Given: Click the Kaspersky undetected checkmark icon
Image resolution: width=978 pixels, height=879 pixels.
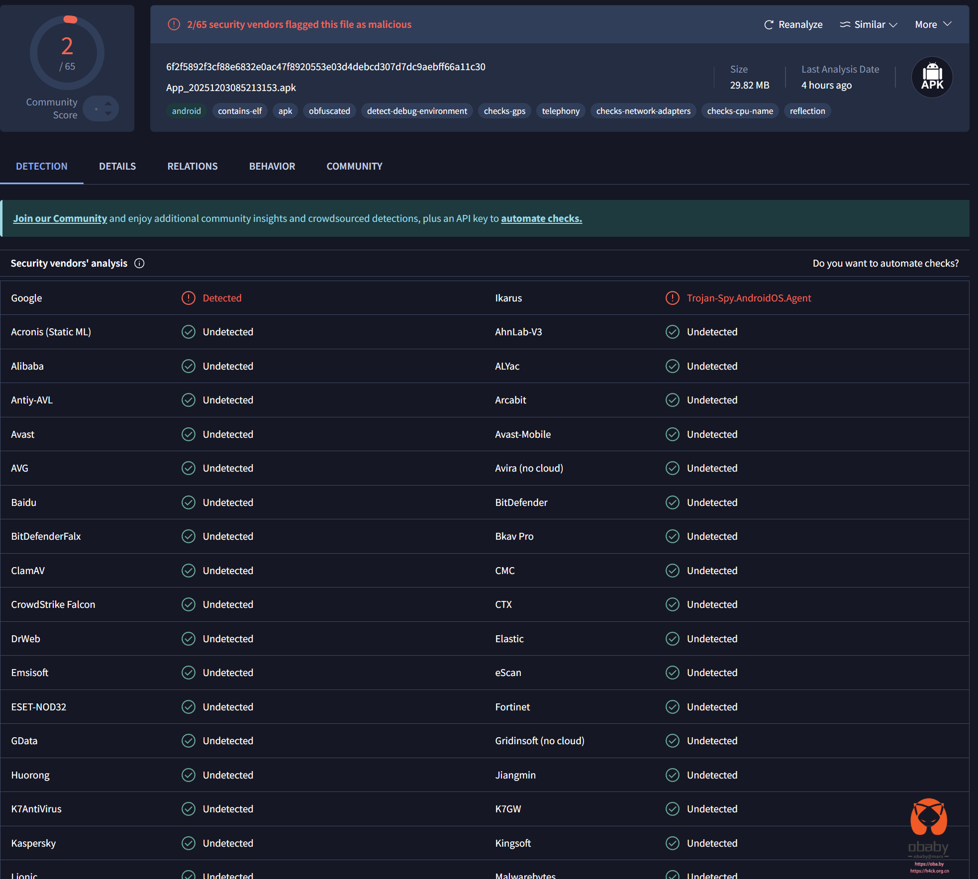Looking at the screenshot, I should (188, 843).
